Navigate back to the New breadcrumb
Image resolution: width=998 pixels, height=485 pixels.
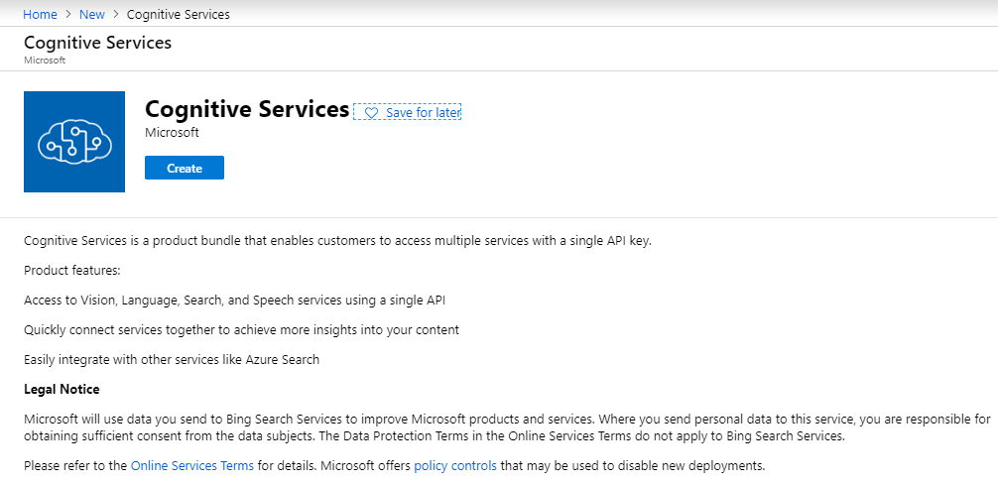92,15
